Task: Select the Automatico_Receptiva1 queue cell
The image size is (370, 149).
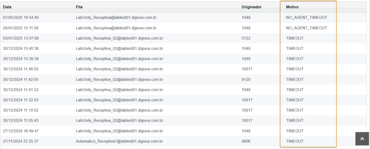Action: 119,141
